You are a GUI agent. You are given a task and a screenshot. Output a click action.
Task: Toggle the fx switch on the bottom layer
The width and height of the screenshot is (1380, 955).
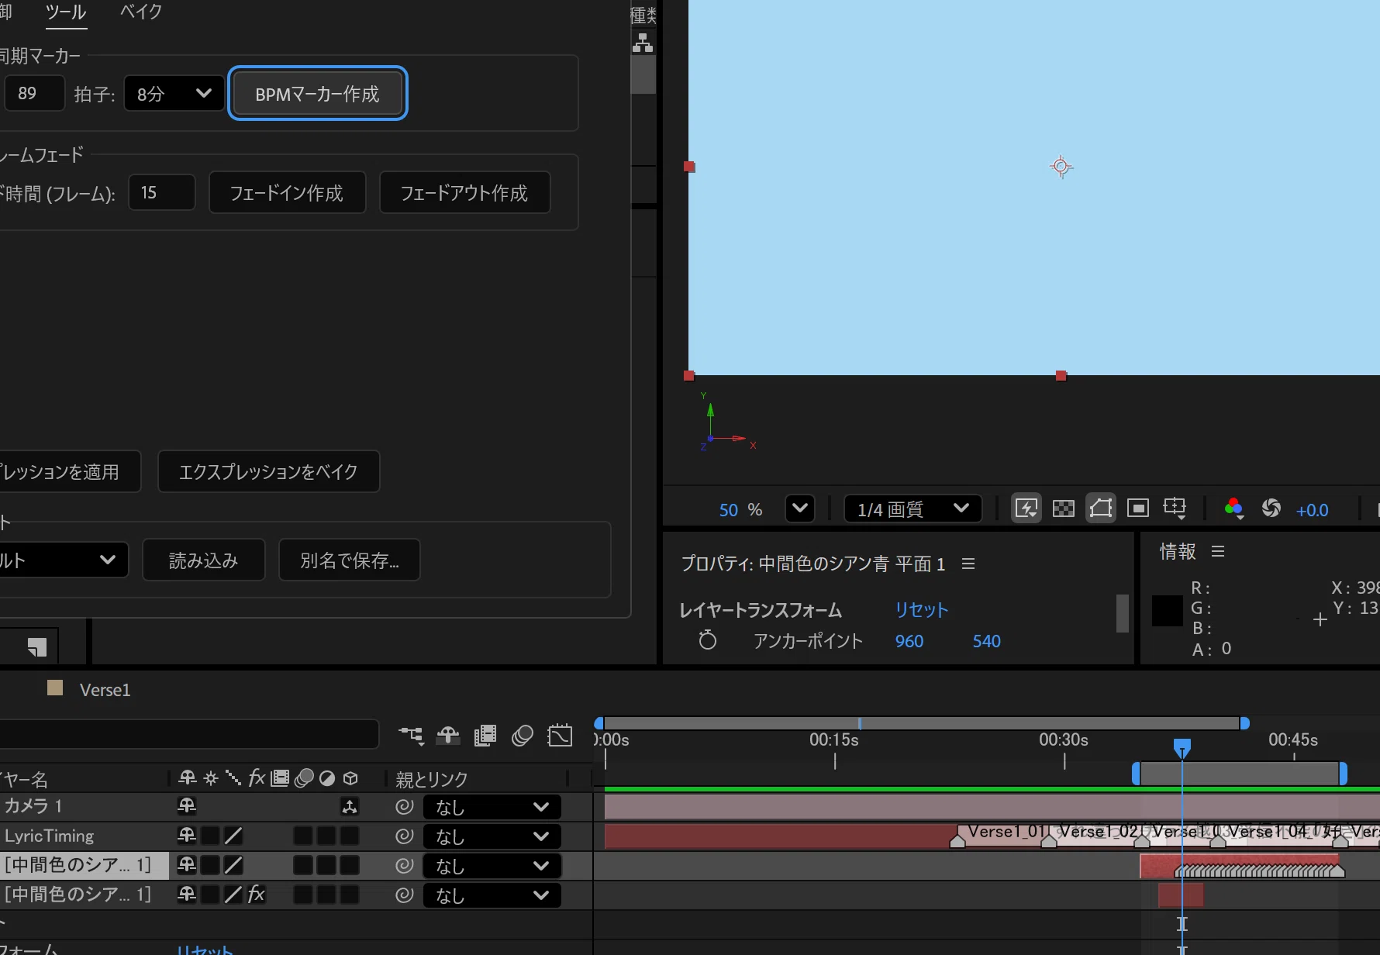coord(257,895)
